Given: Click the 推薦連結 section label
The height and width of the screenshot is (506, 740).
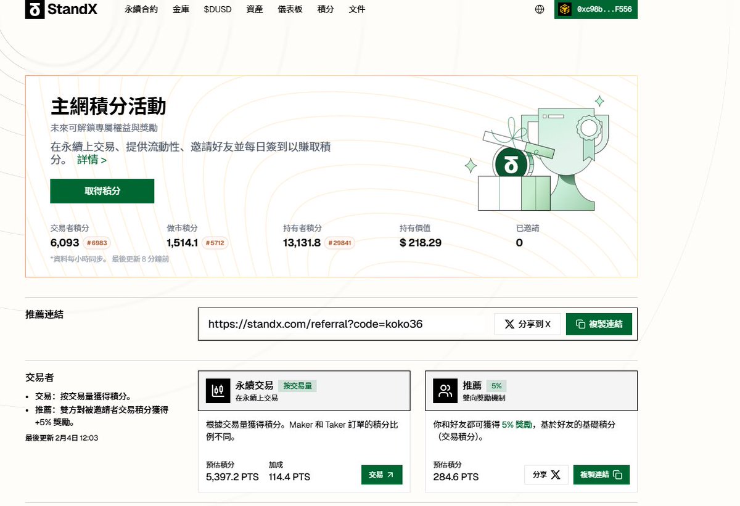Looking at the screenshot, I should coord(44,314).
